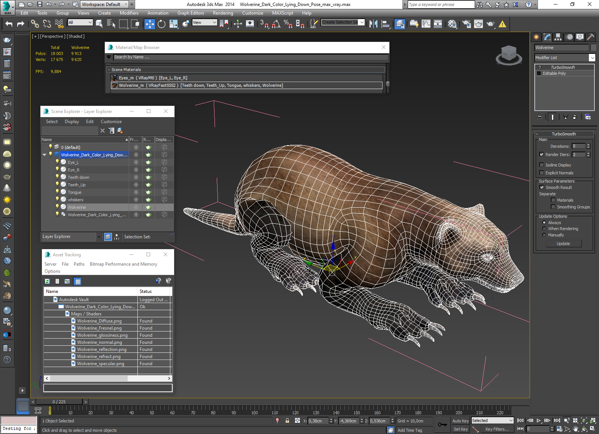This screenshot has width=599, height=434.
Task: Open the Motion panel tab
Action: (x=569, y=37)
